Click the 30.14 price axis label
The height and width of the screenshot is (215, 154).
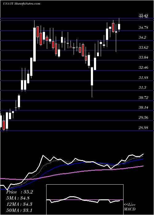pyautogui.click(x=144, y=107)
